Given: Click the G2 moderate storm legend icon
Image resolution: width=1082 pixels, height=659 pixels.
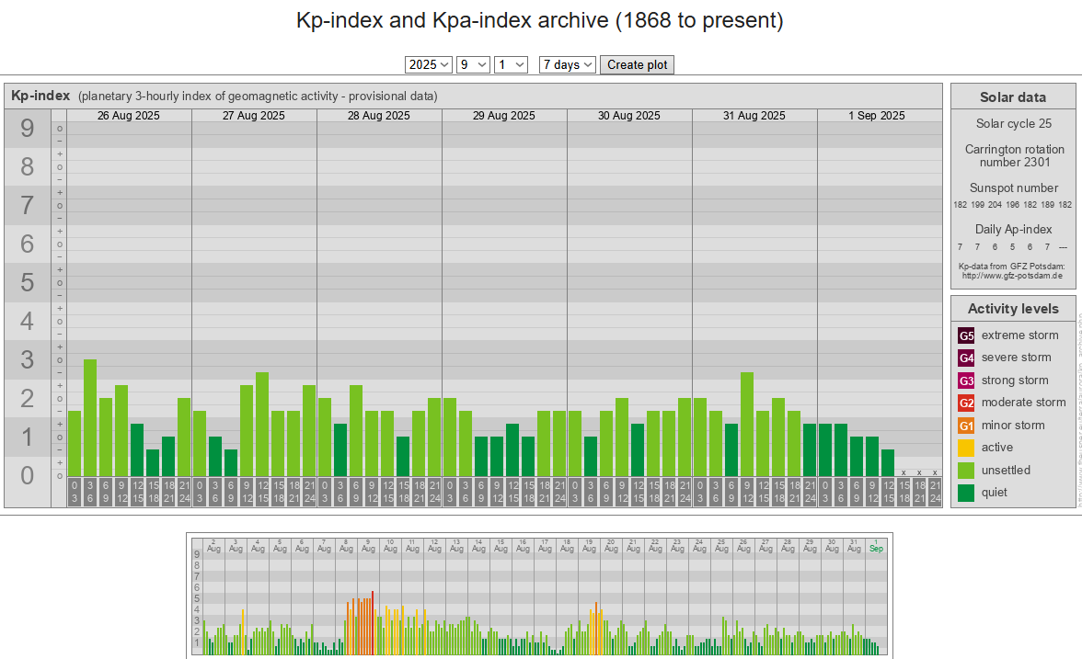Looking at the screenshot, I should point(966,403).
